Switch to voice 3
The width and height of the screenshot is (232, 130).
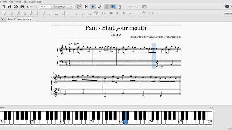156,13
